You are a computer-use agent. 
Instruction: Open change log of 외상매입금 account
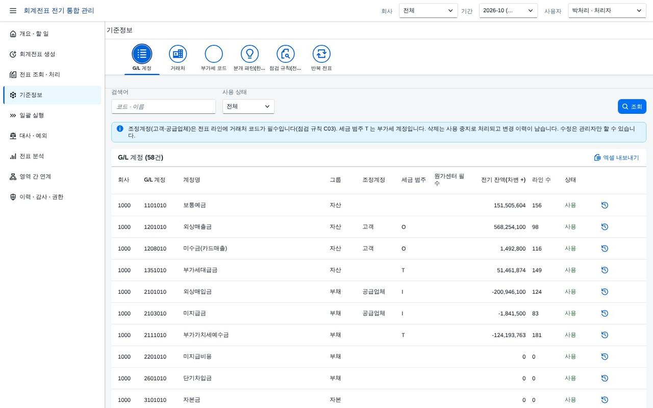tap(605, 292)
